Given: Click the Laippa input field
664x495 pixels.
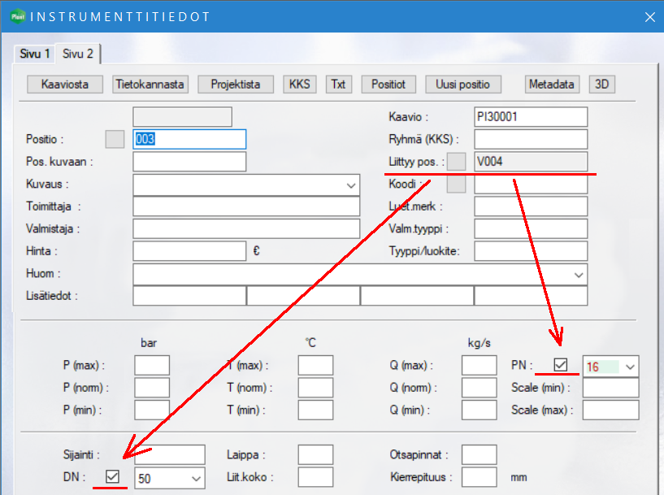Looking at the screenshot, I should click(x=315, y=455).
